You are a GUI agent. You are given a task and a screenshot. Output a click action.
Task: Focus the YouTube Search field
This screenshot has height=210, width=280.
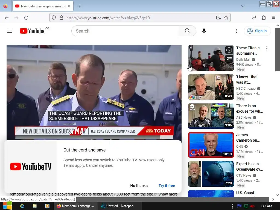pyautogui.click(x=125, y=31)
